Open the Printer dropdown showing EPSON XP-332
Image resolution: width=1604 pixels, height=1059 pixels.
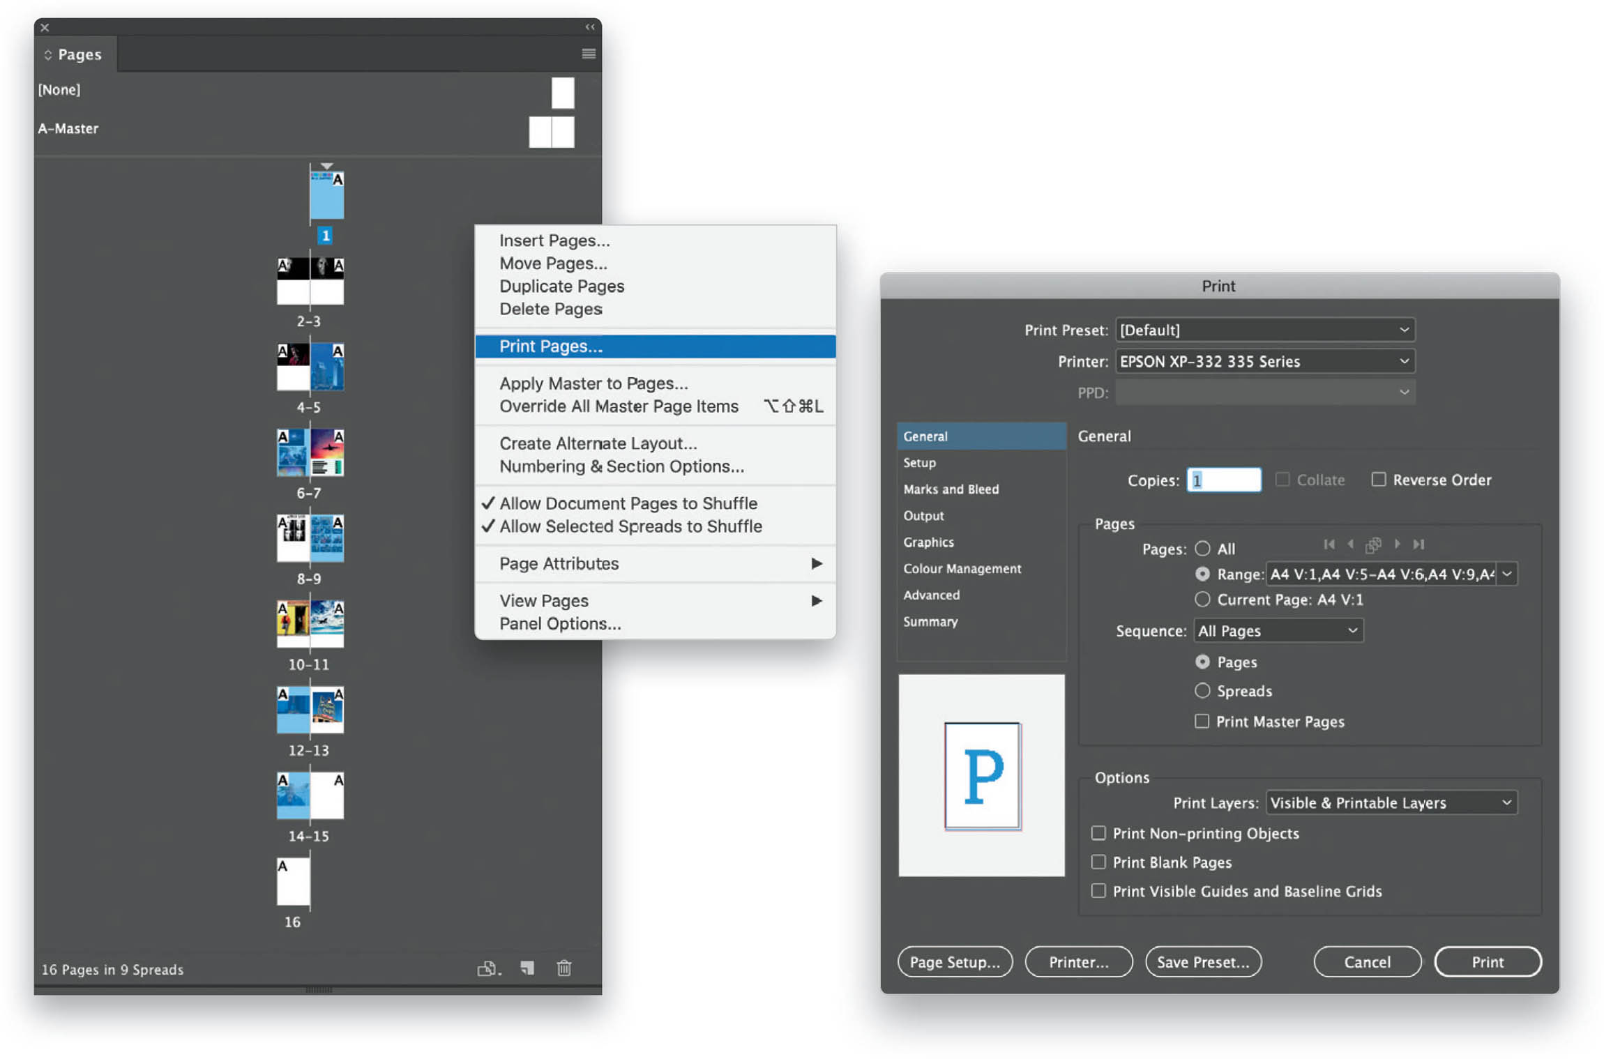(1265, 361)
